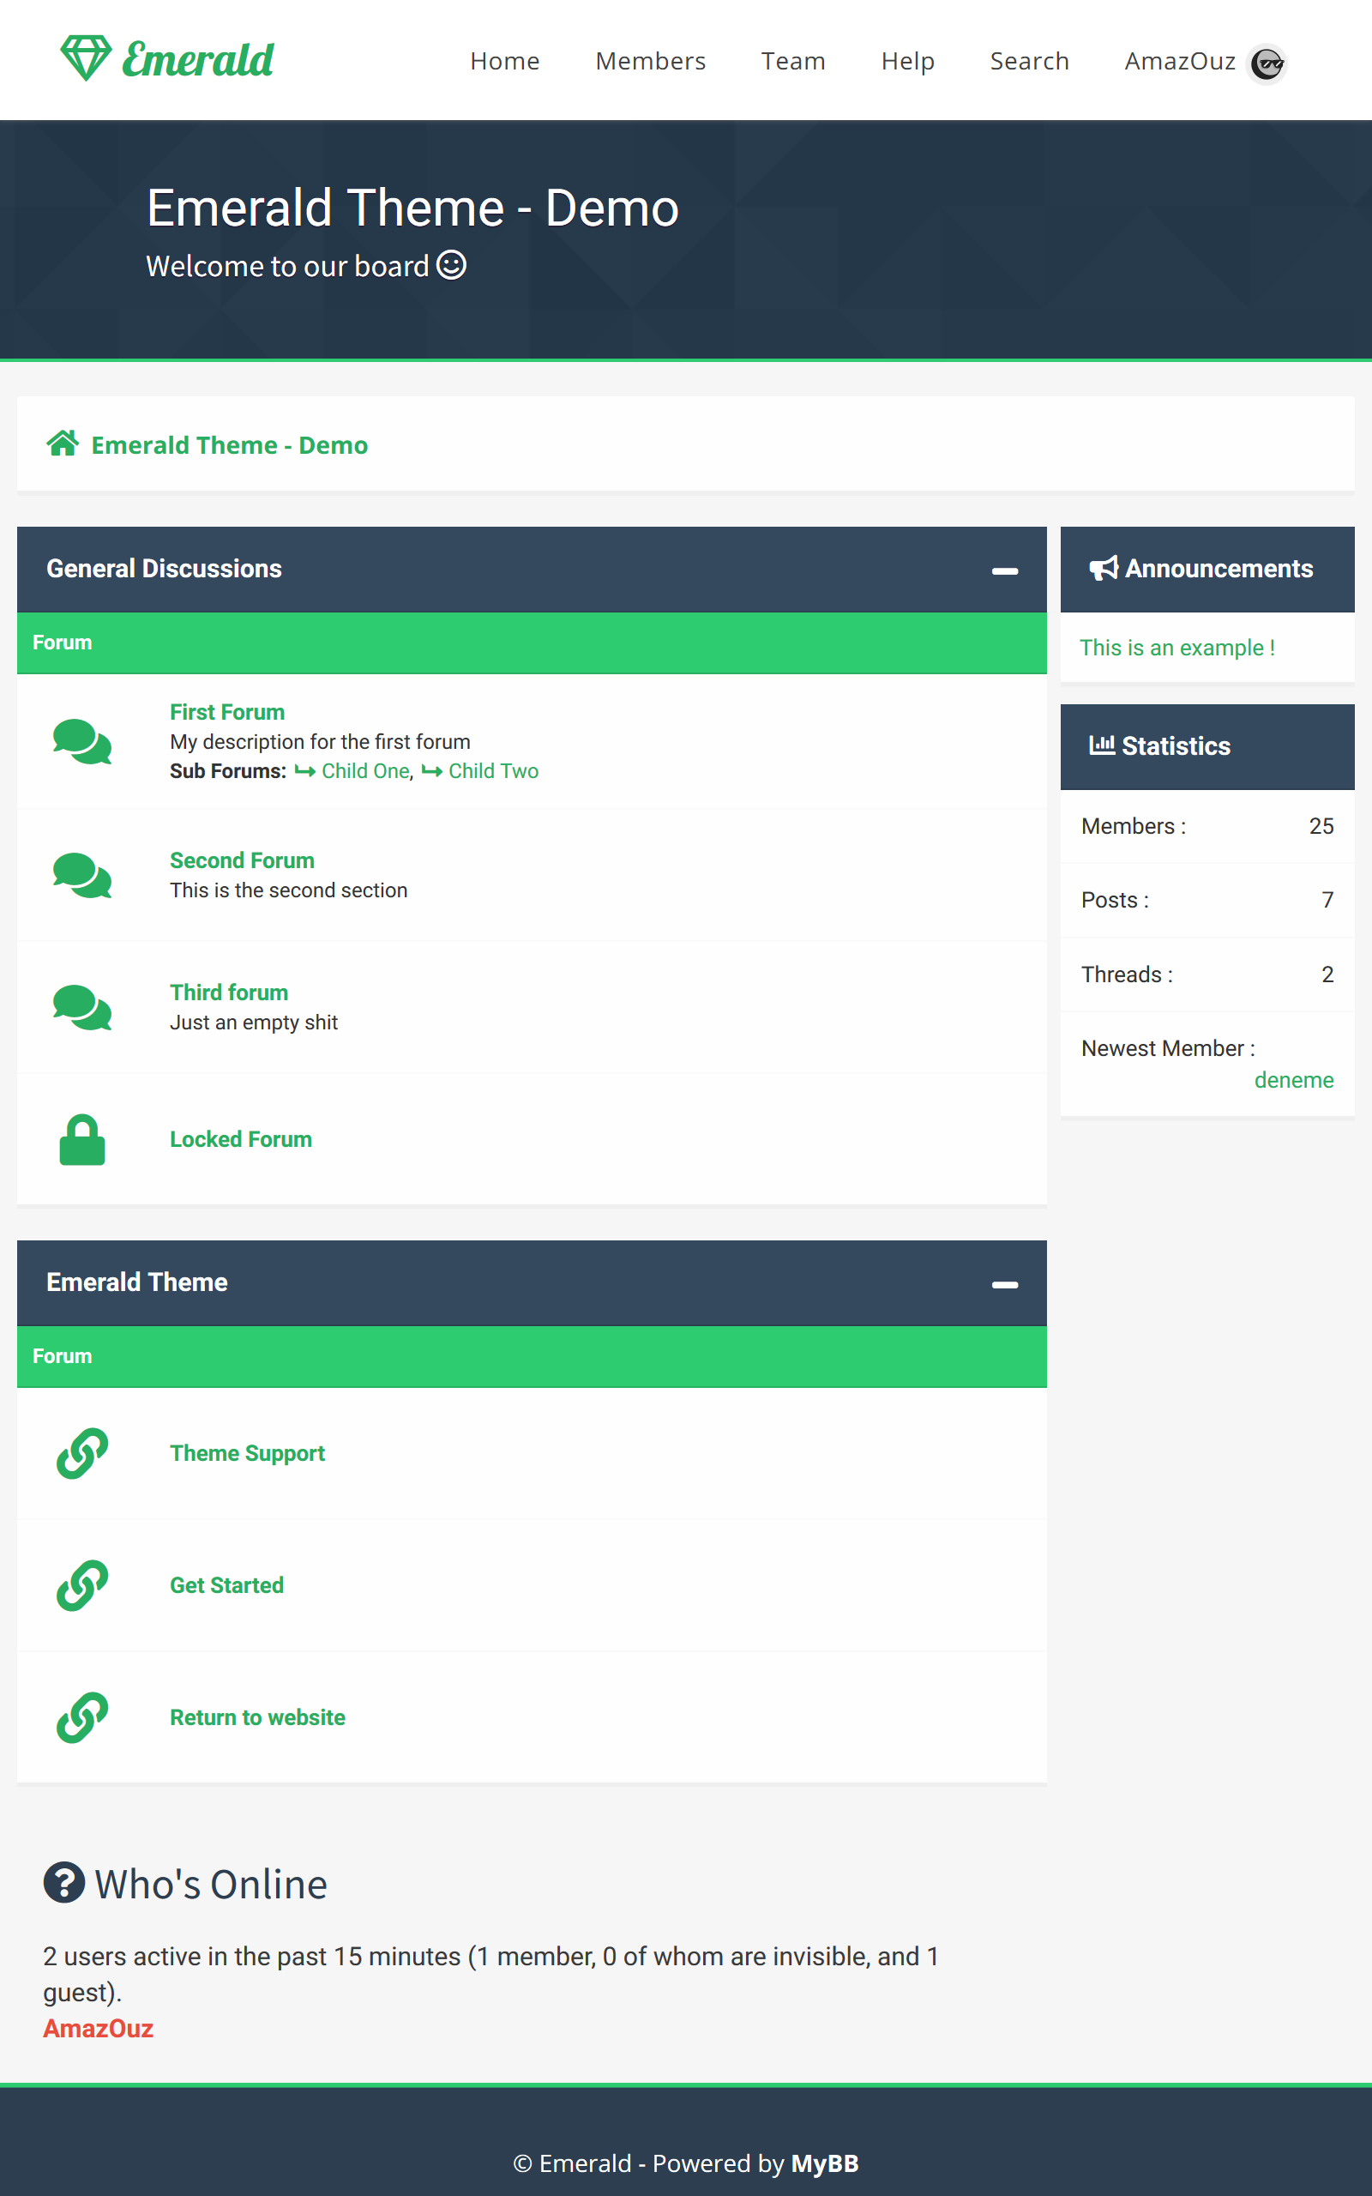Viewport: 1372px width, 2196px height.
Task: Open the AmazOuz user menu
Action: click(x=1179, y=61)
